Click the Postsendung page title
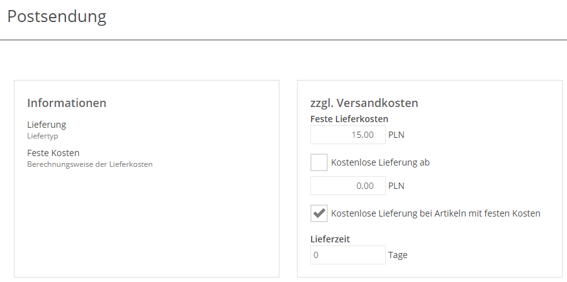Image resolution: width=567 pixels, height=282 pixels. click(x=57, y=16)
